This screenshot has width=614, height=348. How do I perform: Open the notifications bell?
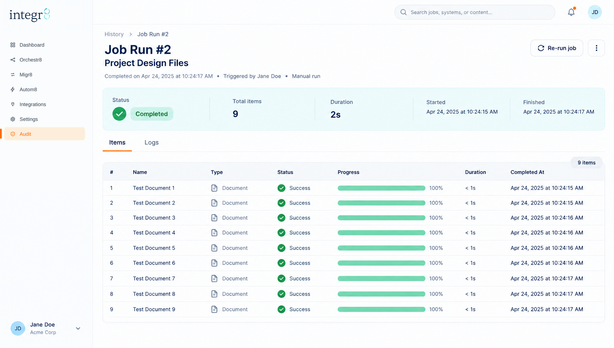(571, 12)
